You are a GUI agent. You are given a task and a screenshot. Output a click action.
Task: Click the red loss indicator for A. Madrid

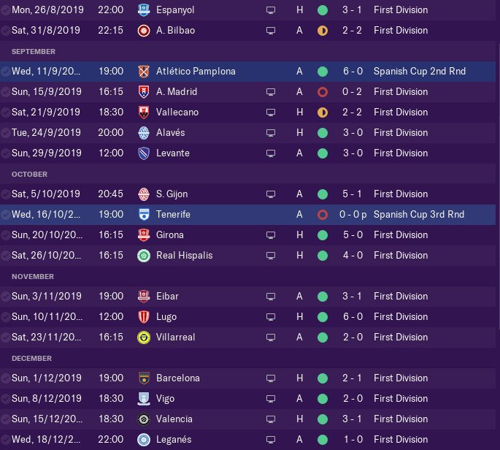pyautogui.click(x=322, y=92)
